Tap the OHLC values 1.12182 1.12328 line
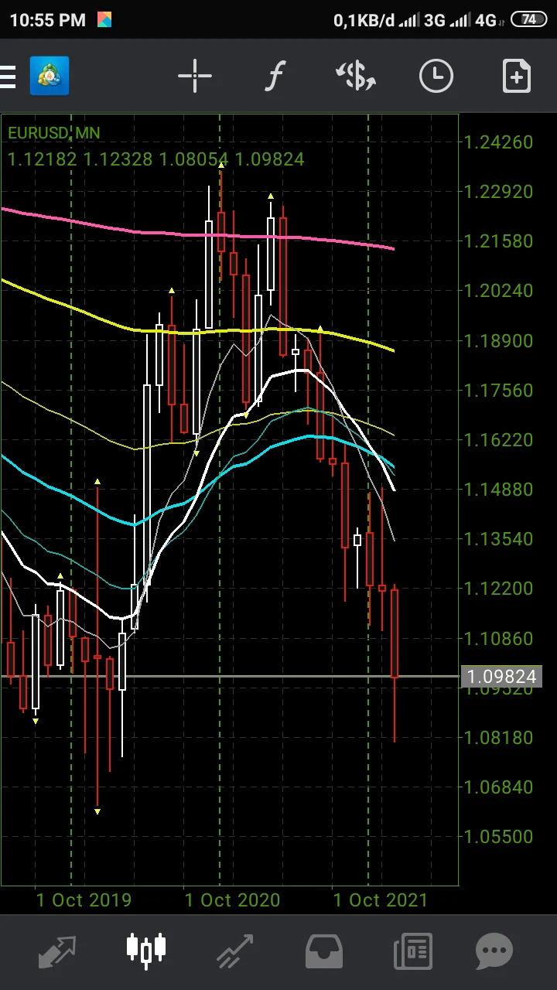 [x=155, y=159]
